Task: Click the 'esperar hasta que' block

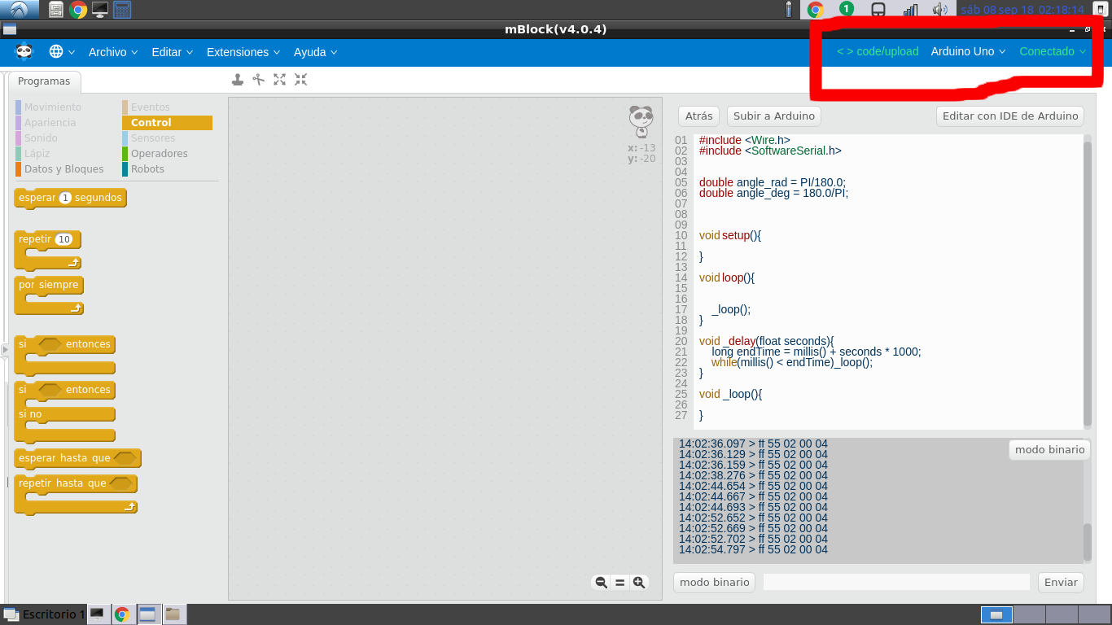Action: coord(77,458)
